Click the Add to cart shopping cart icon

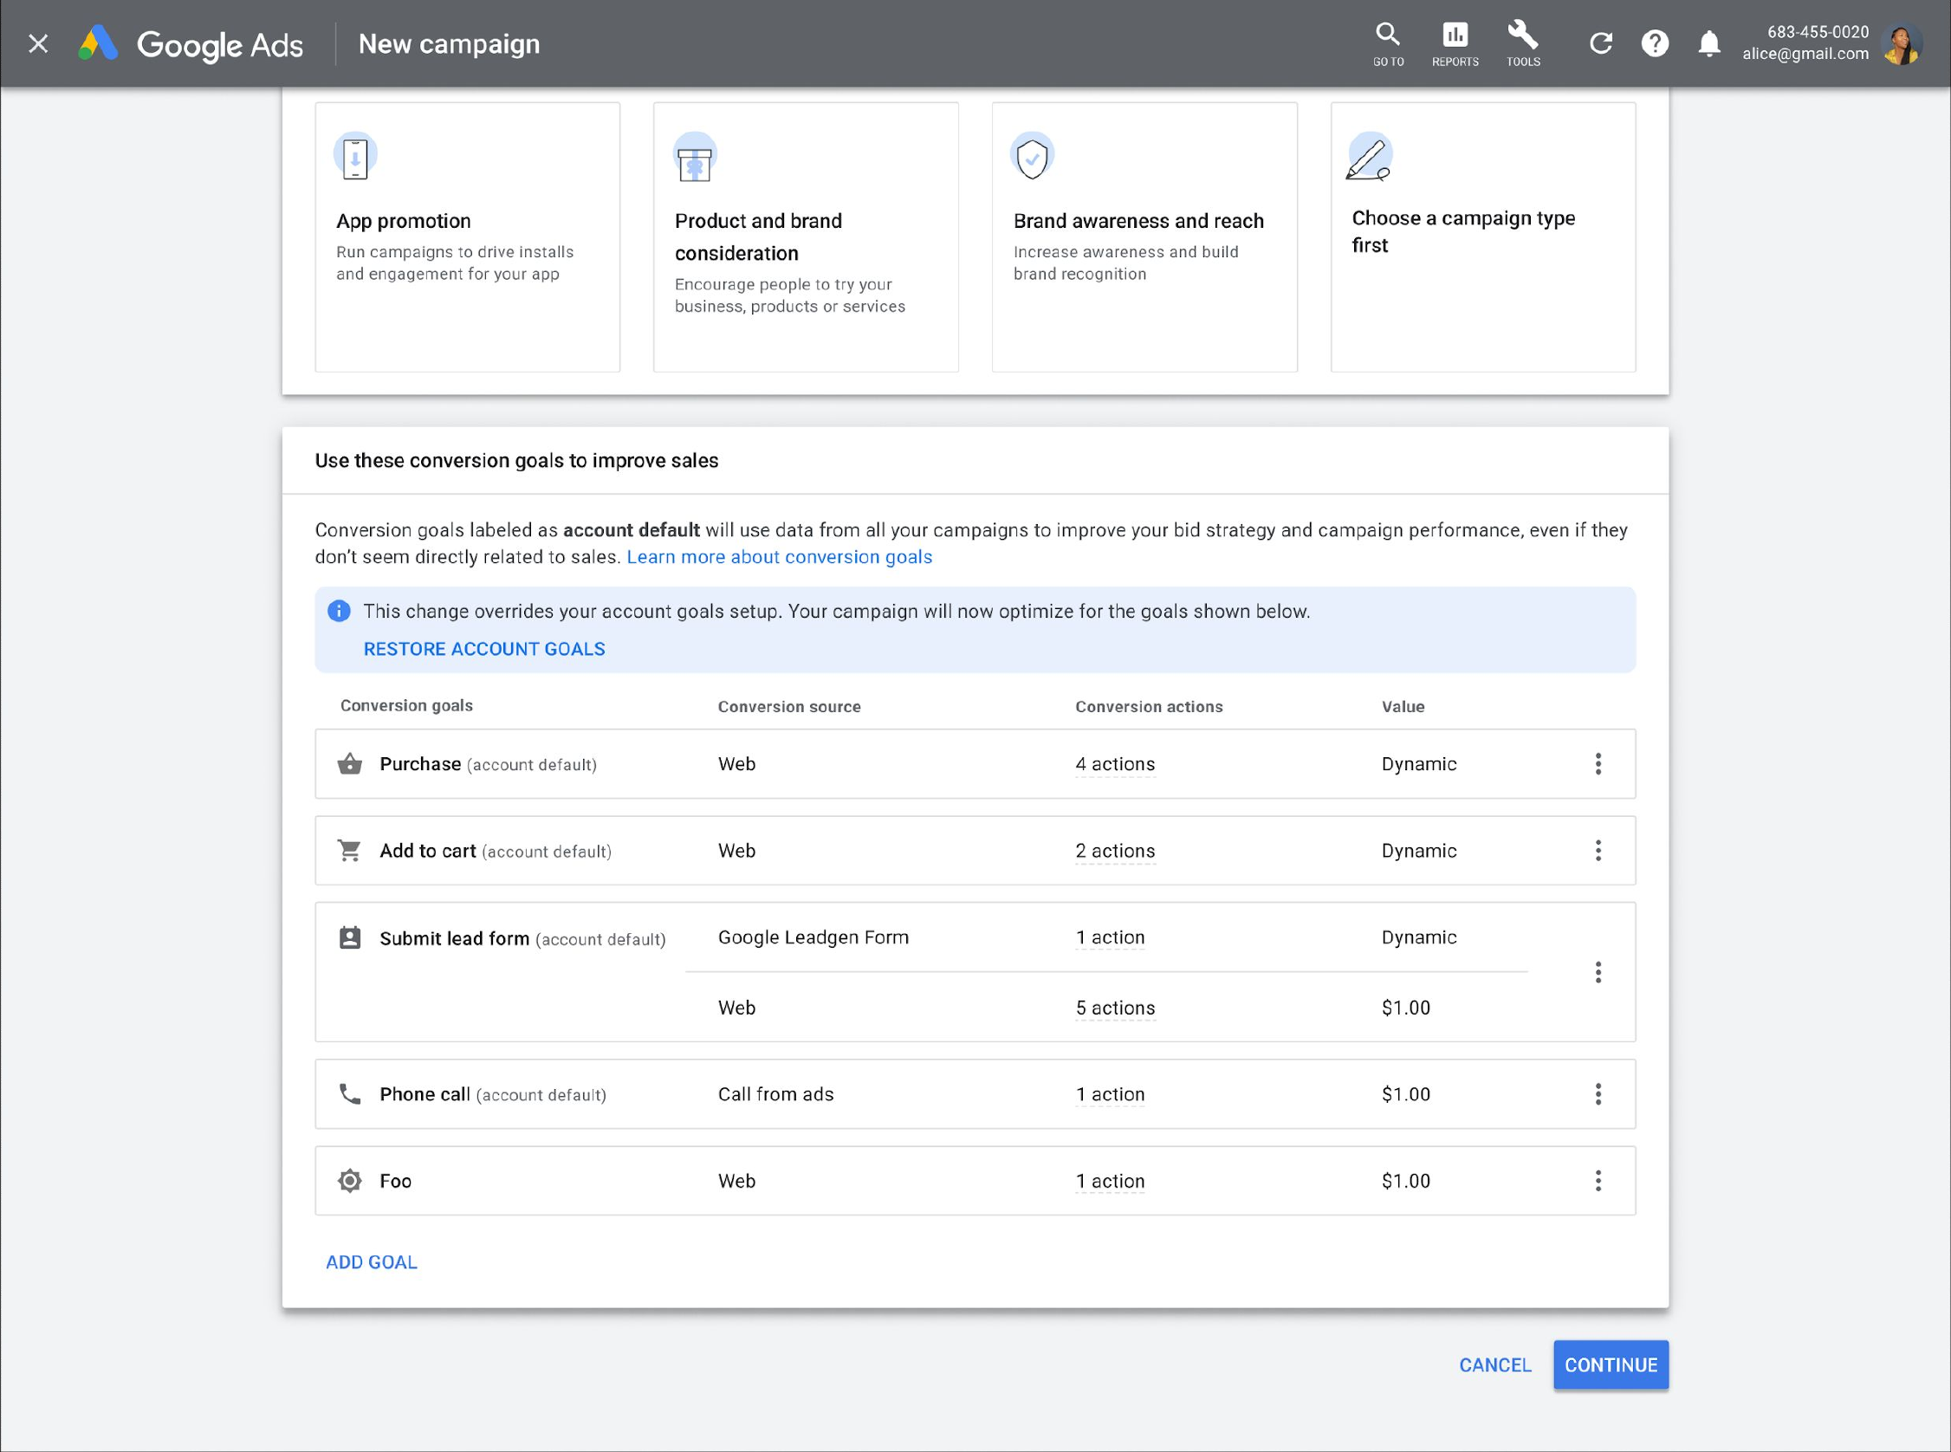pos(350,851)
